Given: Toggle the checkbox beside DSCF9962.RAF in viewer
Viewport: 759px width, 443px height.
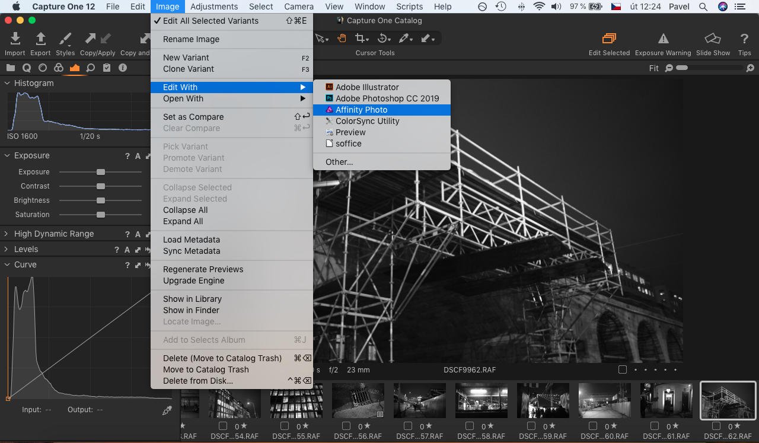Looking at the screenshot, I should [x=622, y=369].
